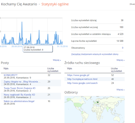
Task: Click 'Wpis' column header in Posty table
Action: coord(6,69)
